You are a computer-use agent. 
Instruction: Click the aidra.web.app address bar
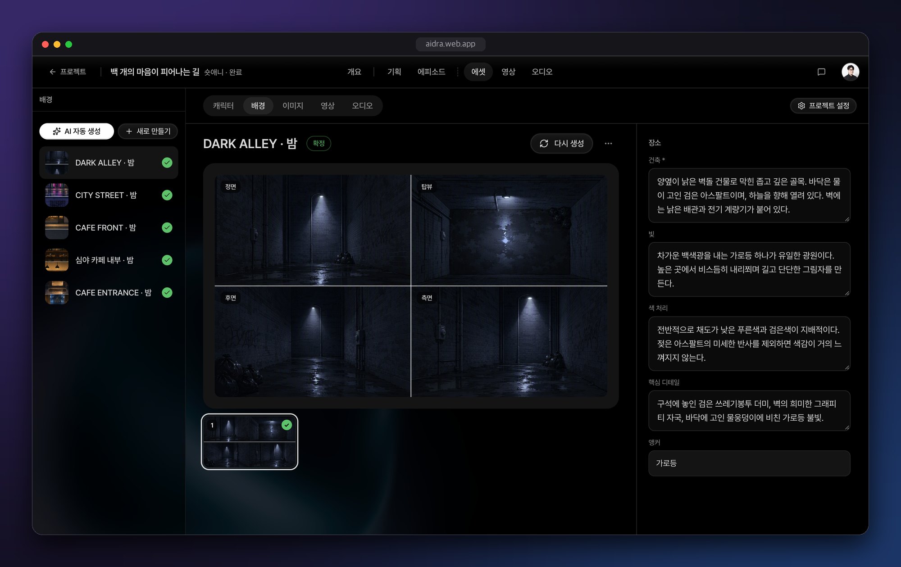click(x=450, y=44)
